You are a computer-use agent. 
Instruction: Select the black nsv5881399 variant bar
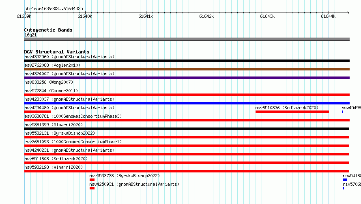187,129
